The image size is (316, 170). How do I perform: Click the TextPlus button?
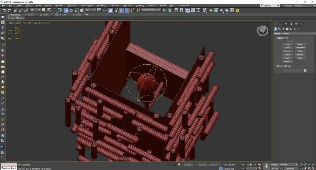(287, 61)
